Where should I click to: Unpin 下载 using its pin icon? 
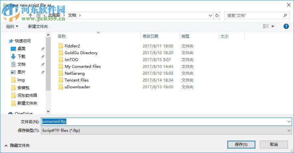(43, 57)
